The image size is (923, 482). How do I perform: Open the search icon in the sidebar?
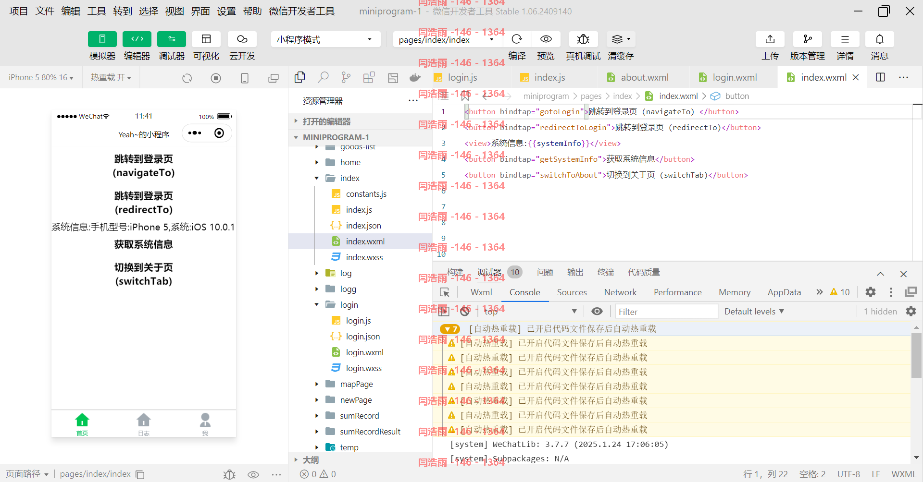[x=323, y=77]
